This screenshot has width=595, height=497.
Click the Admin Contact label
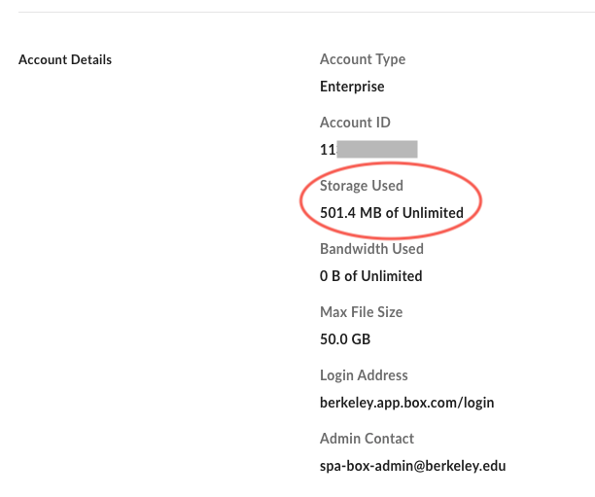pos(367,439)
